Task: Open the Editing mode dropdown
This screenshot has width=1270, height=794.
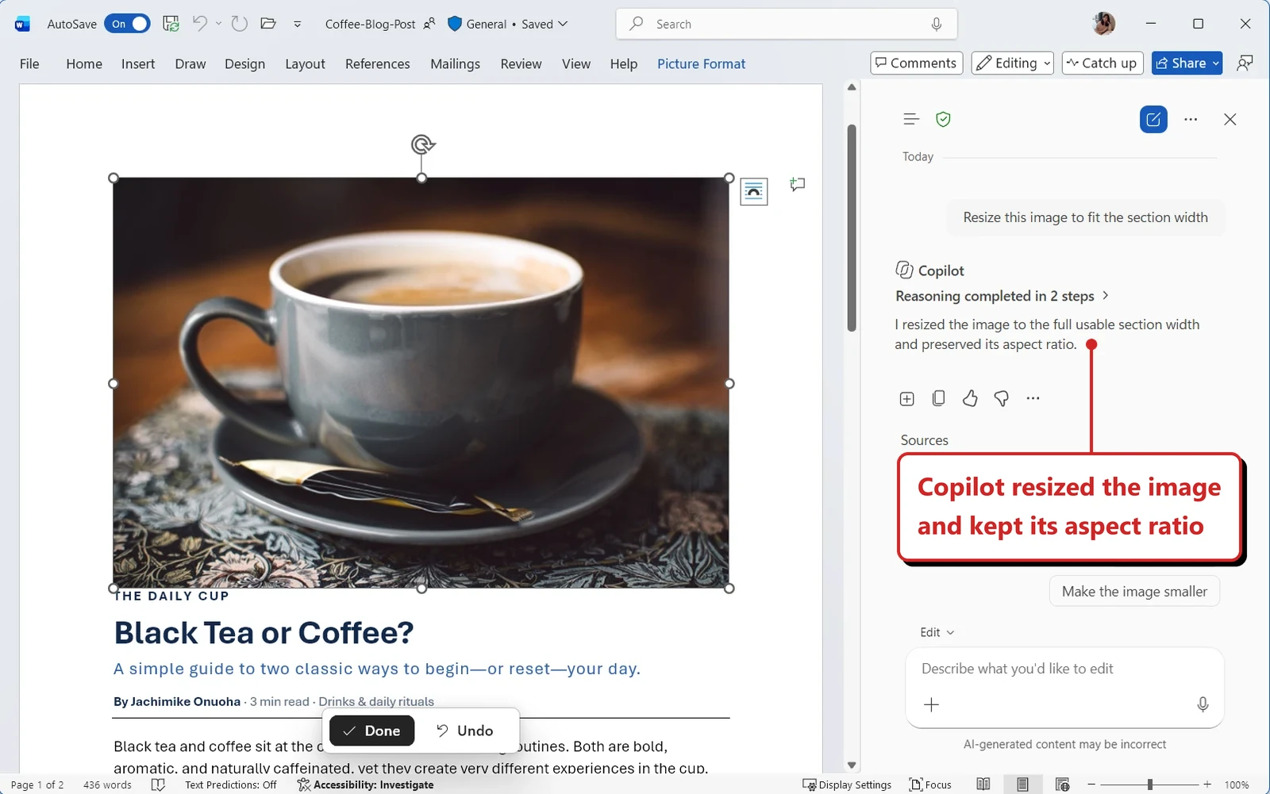Action: click(1013, 63)
